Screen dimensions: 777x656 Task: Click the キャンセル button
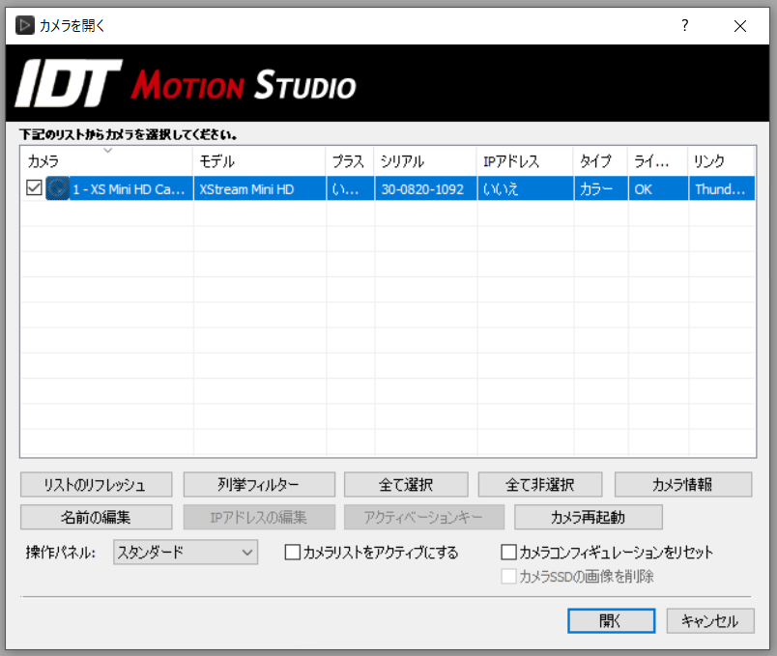pyautogui.click(x=710, y=621)
